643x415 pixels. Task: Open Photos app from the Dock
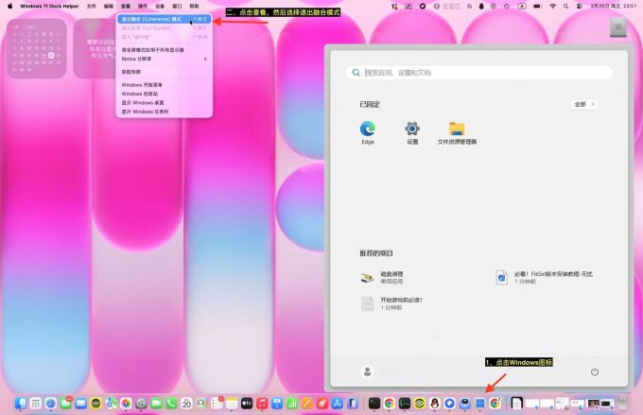[x=126, y=404]
